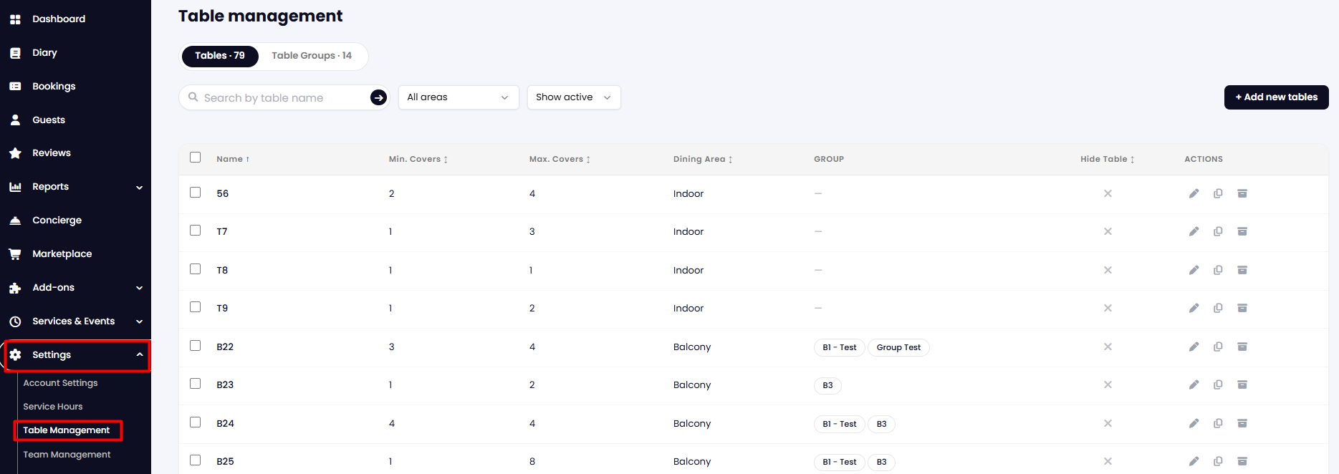Viewport: 1339px width, 474px height.
Task: Toggle hide table for 56
Action: click(x=1108, y=193)
